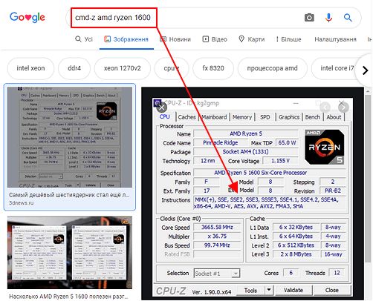Open the Bench tab in CPU-Z

pyautogui.click(x=313, y=117)
